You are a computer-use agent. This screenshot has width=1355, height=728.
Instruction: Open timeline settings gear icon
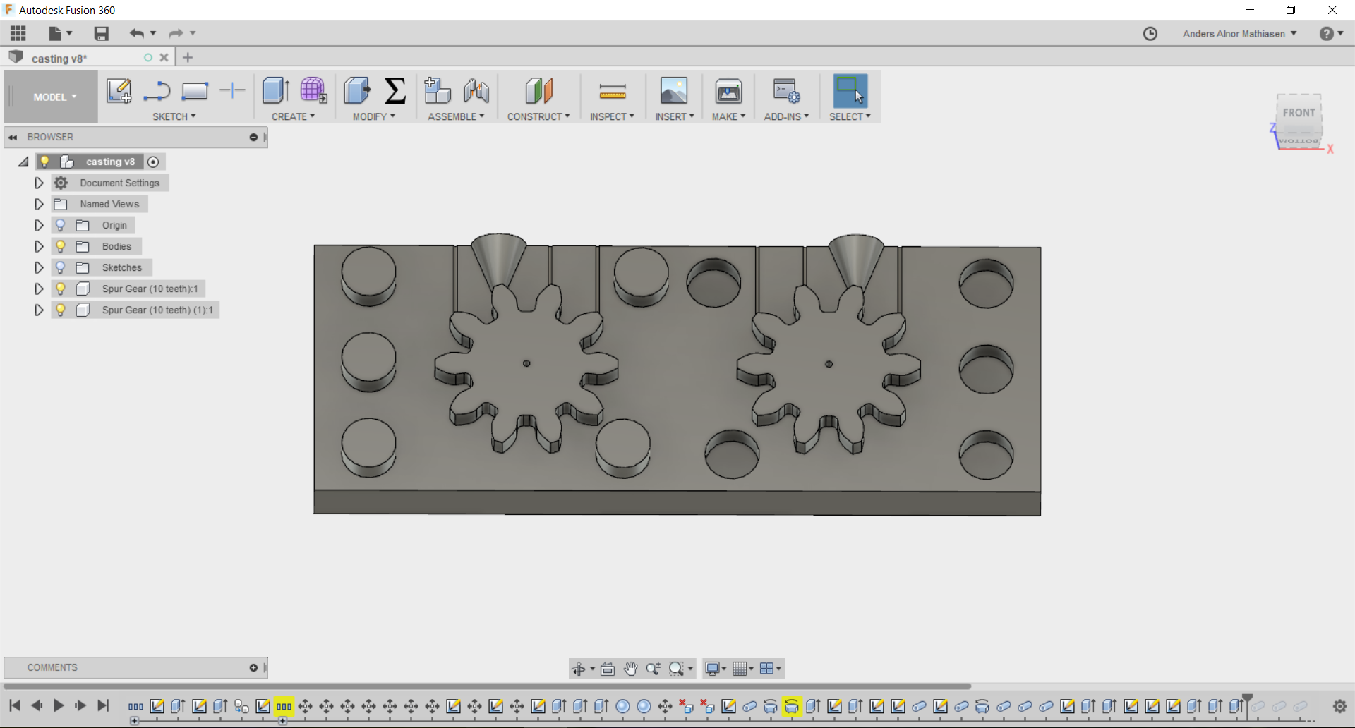1339,706
